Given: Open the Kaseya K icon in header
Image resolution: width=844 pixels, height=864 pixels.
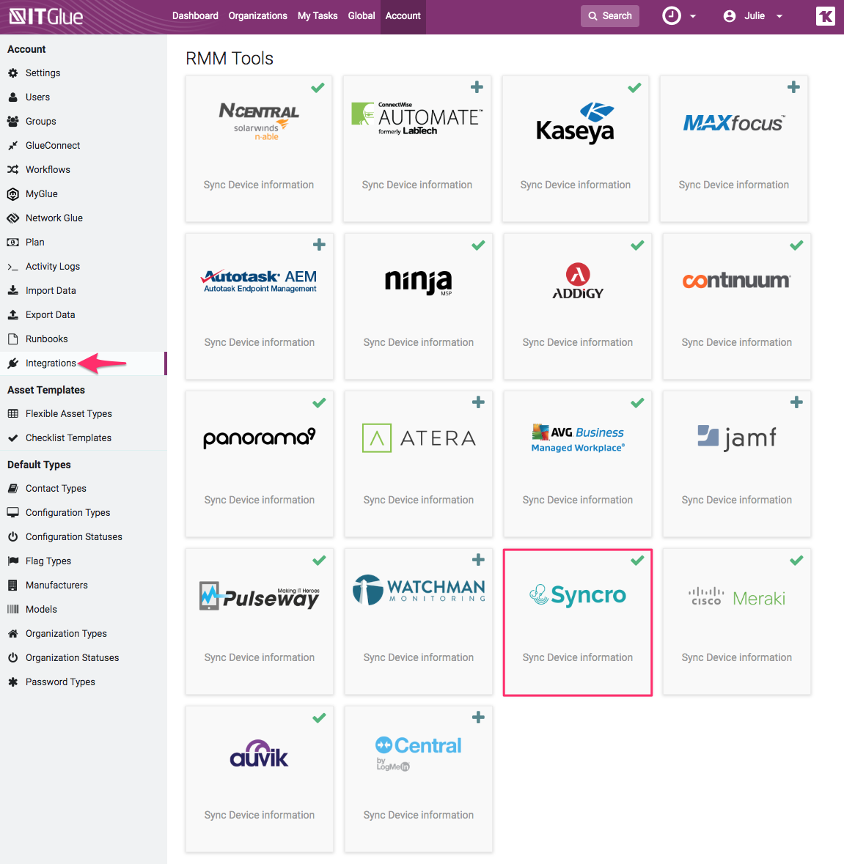Looking at the screenshot, I should tap(825, 16).
